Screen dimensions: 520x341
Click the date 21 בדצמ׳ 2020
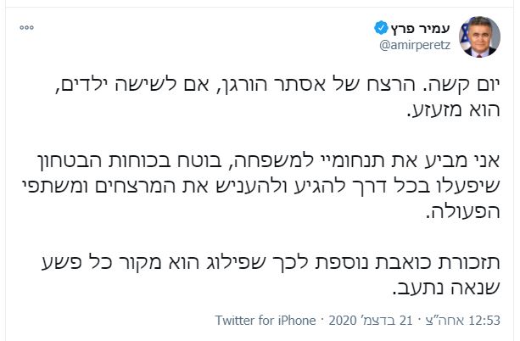click(x=381, y=321)
